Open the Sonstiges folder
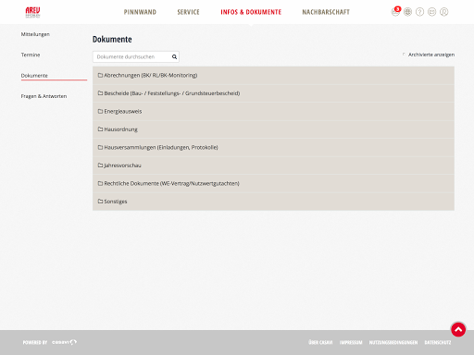474x355 pixels. coord(273,202)
